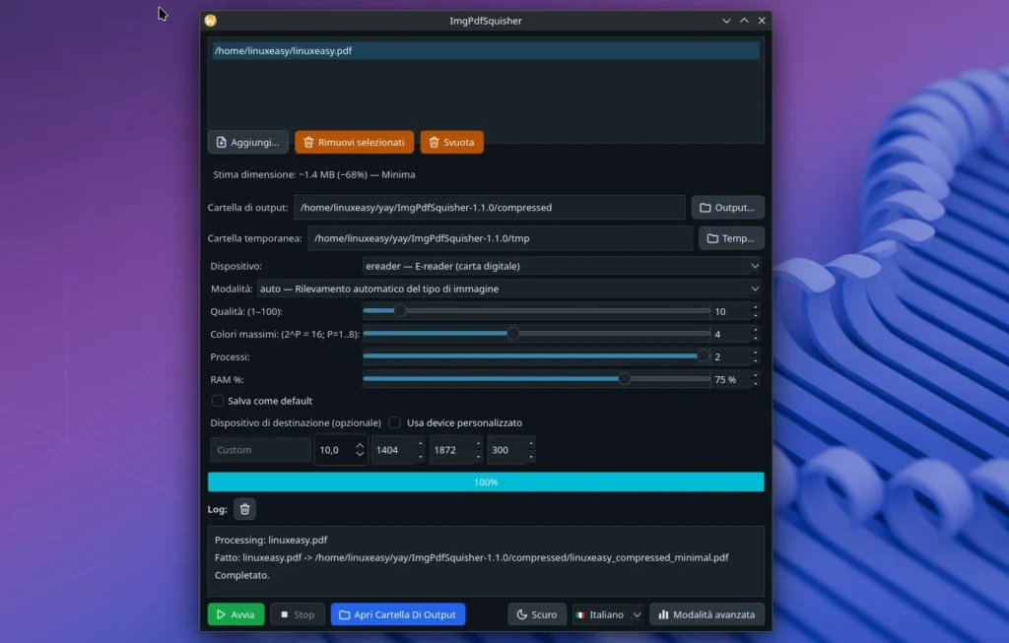Click the Aggiungi add-file button

click(x=247, y=142)
